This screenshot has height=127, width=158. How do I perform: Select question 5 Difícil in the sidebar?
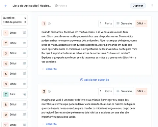14,74
